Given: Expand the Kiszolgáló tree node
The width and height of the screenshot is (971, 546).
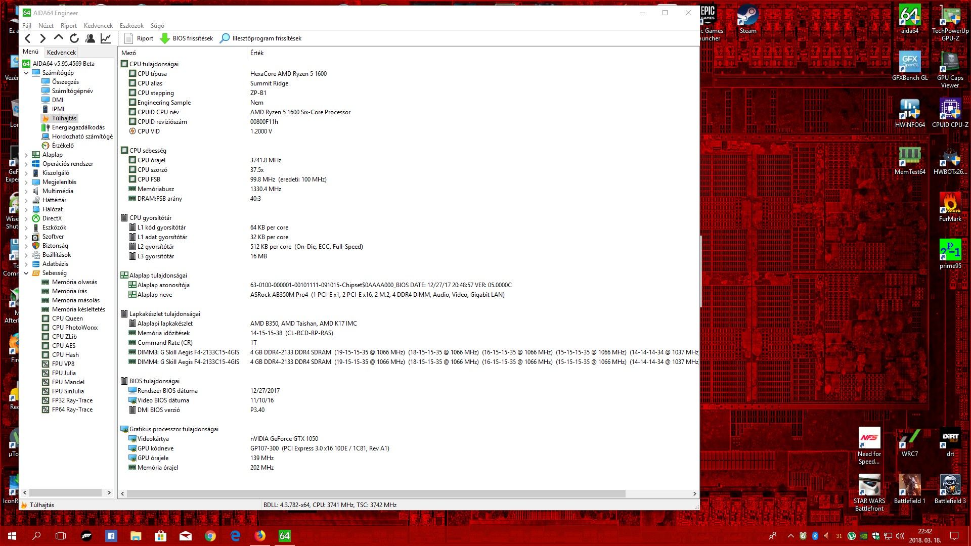Looking at the screenshot, I should [x=26, y=173].
